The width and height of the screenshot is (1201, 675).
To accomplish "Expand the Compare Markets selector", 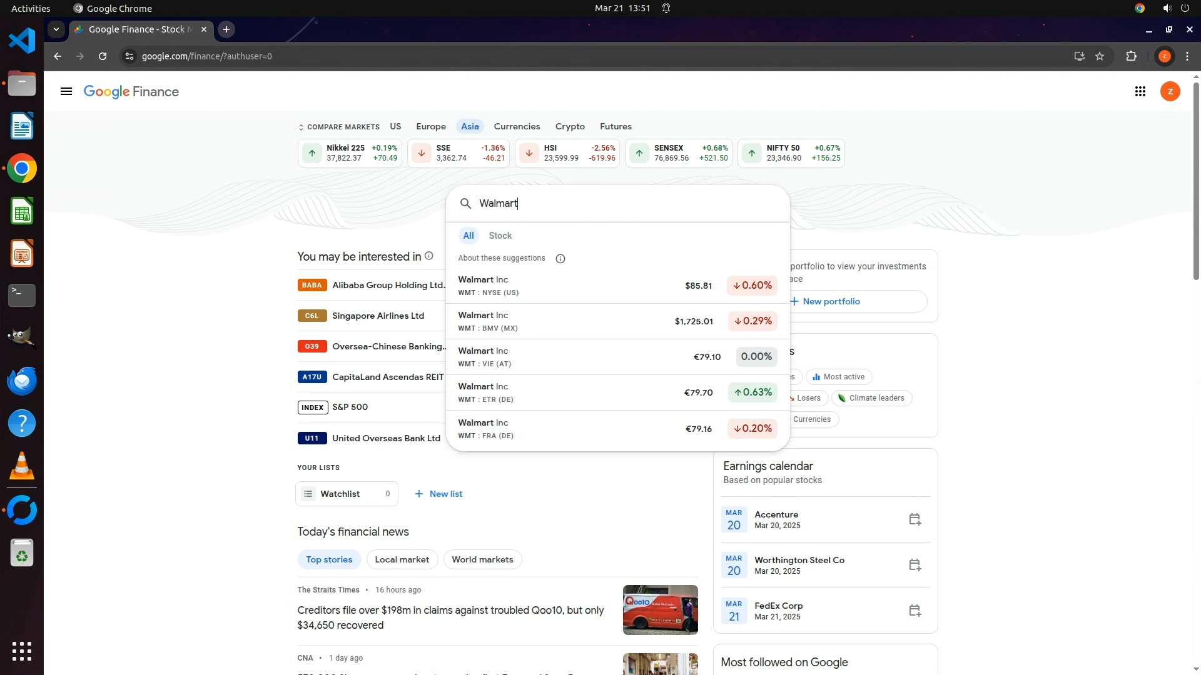I will (x=338, y=127).
